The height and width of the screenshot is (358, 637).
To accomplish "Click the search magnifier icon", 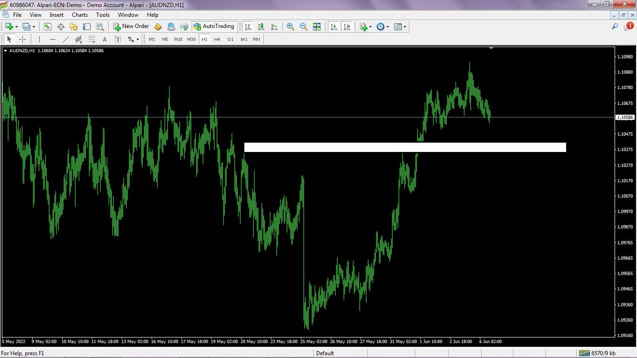I will pyautogui.click(x=615, y=27).
